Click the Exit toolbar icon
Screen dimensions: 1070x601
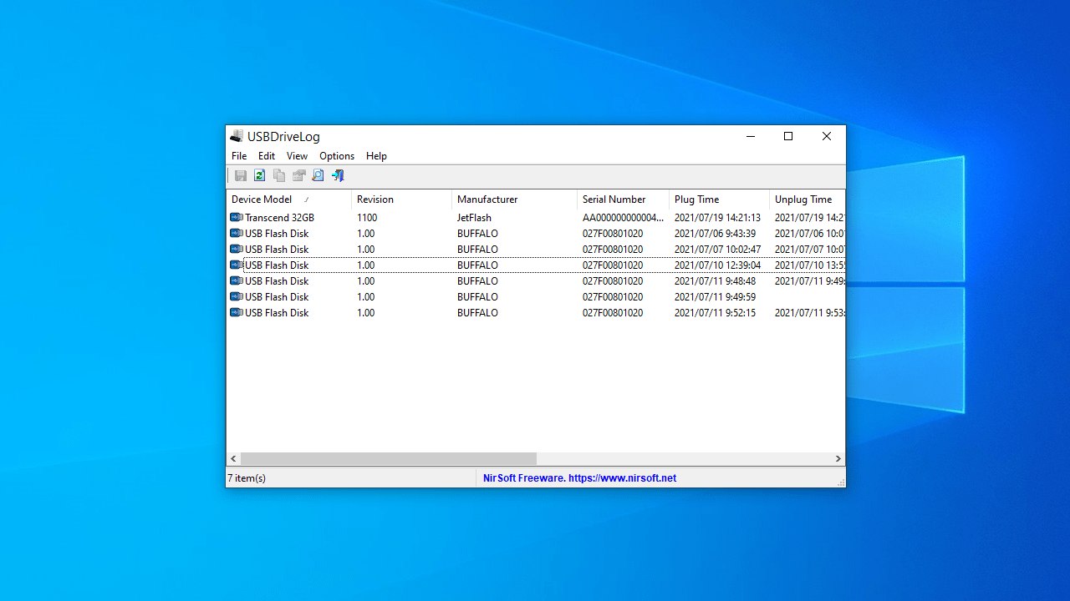pyautogui.click(x=338, y=175)
